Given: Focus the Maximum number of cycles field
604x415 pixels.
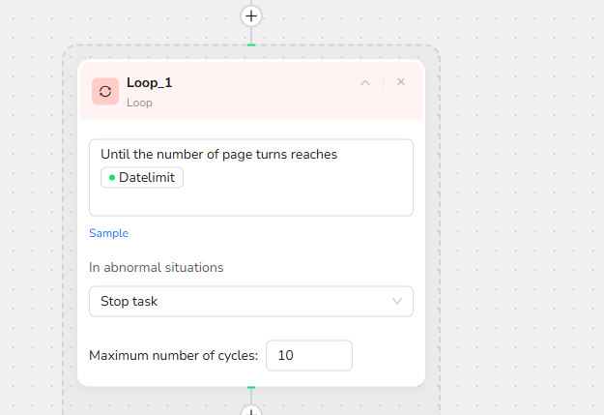Looking at the screenshot, I should pos(308,355).
